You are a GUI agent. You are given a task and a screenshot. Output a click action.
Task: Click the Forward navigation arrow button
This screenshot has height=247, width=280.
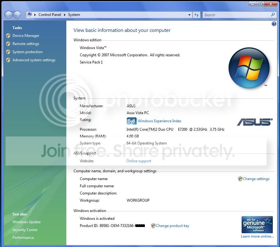pyautogui.click(x=17, y=15)
